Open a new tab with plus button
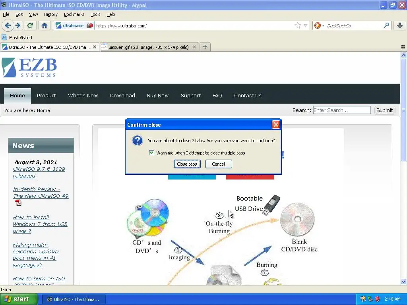The height and width of the screenshot is (305, 407). [x=205, y=47]
